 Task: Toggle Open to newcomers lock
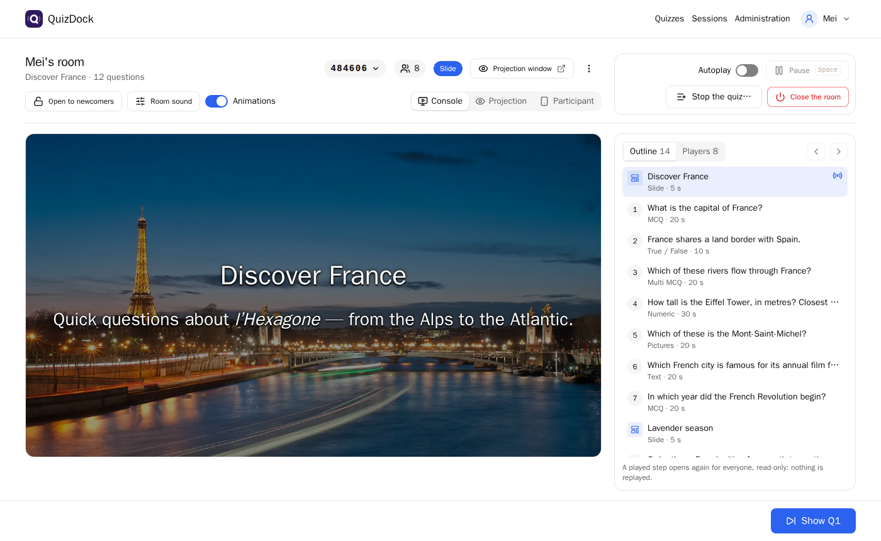click(x=74, y=101)
